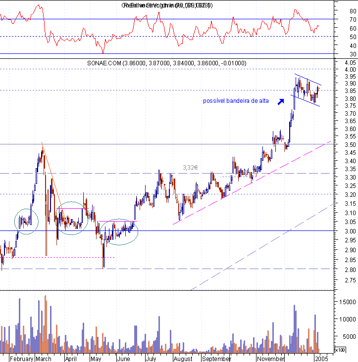The width and height of the screenshot is (358, 362).
Task: Click the 3.50 price axis label
Action: point(350,145)
